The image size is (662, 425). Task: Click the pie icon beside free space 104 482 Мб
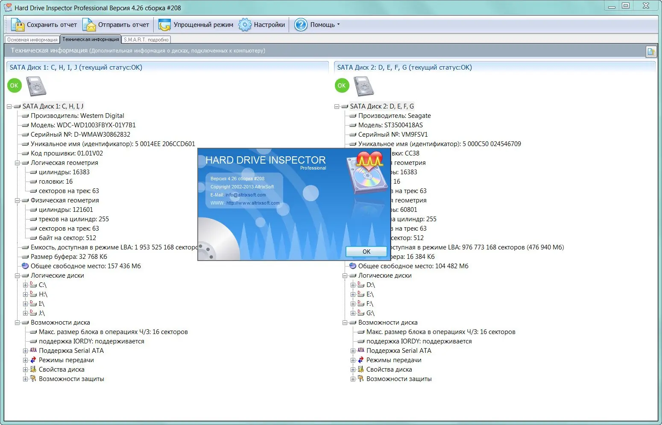[x=353, y=266]
